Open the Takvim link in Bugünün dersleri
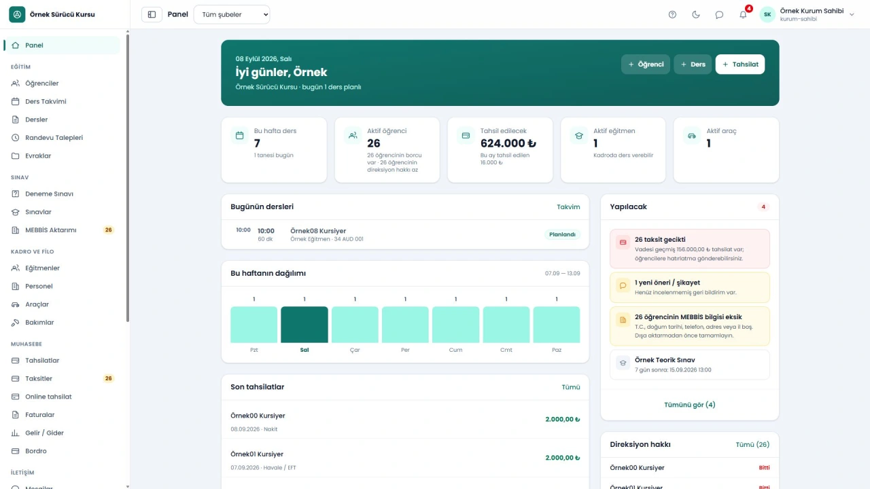Viewport: 870px width, 489px height. coord(568,207)
